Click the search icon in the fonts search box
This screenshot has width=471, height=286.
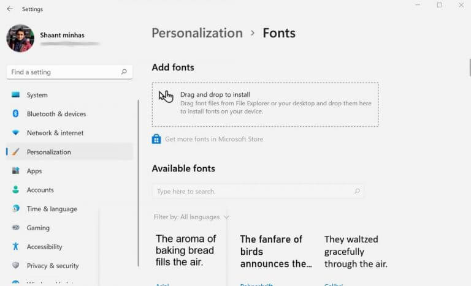357,191
